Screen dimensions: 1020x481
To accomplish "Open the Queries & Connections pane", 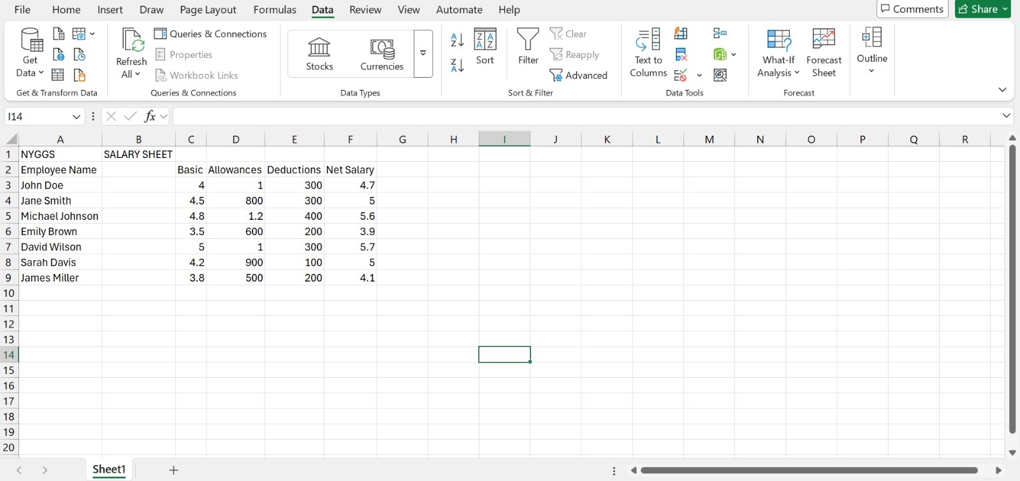I will [211, 34].
